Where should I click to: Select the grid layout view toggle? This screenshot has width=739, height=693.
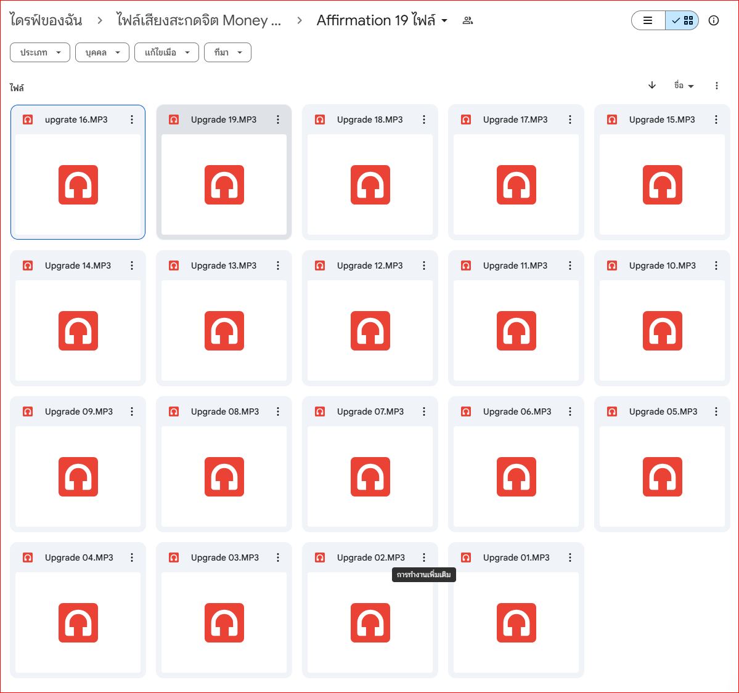(682, 20)
